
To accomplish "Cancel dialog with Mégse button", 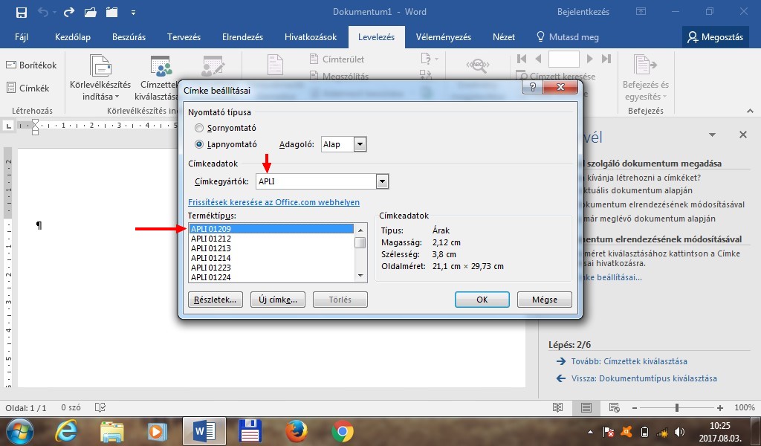I will (545, 300).
